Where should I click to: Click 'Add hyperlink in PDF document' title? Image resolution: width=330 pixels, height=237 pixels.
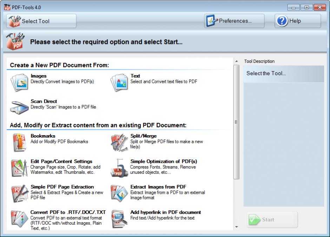[166, 212]
